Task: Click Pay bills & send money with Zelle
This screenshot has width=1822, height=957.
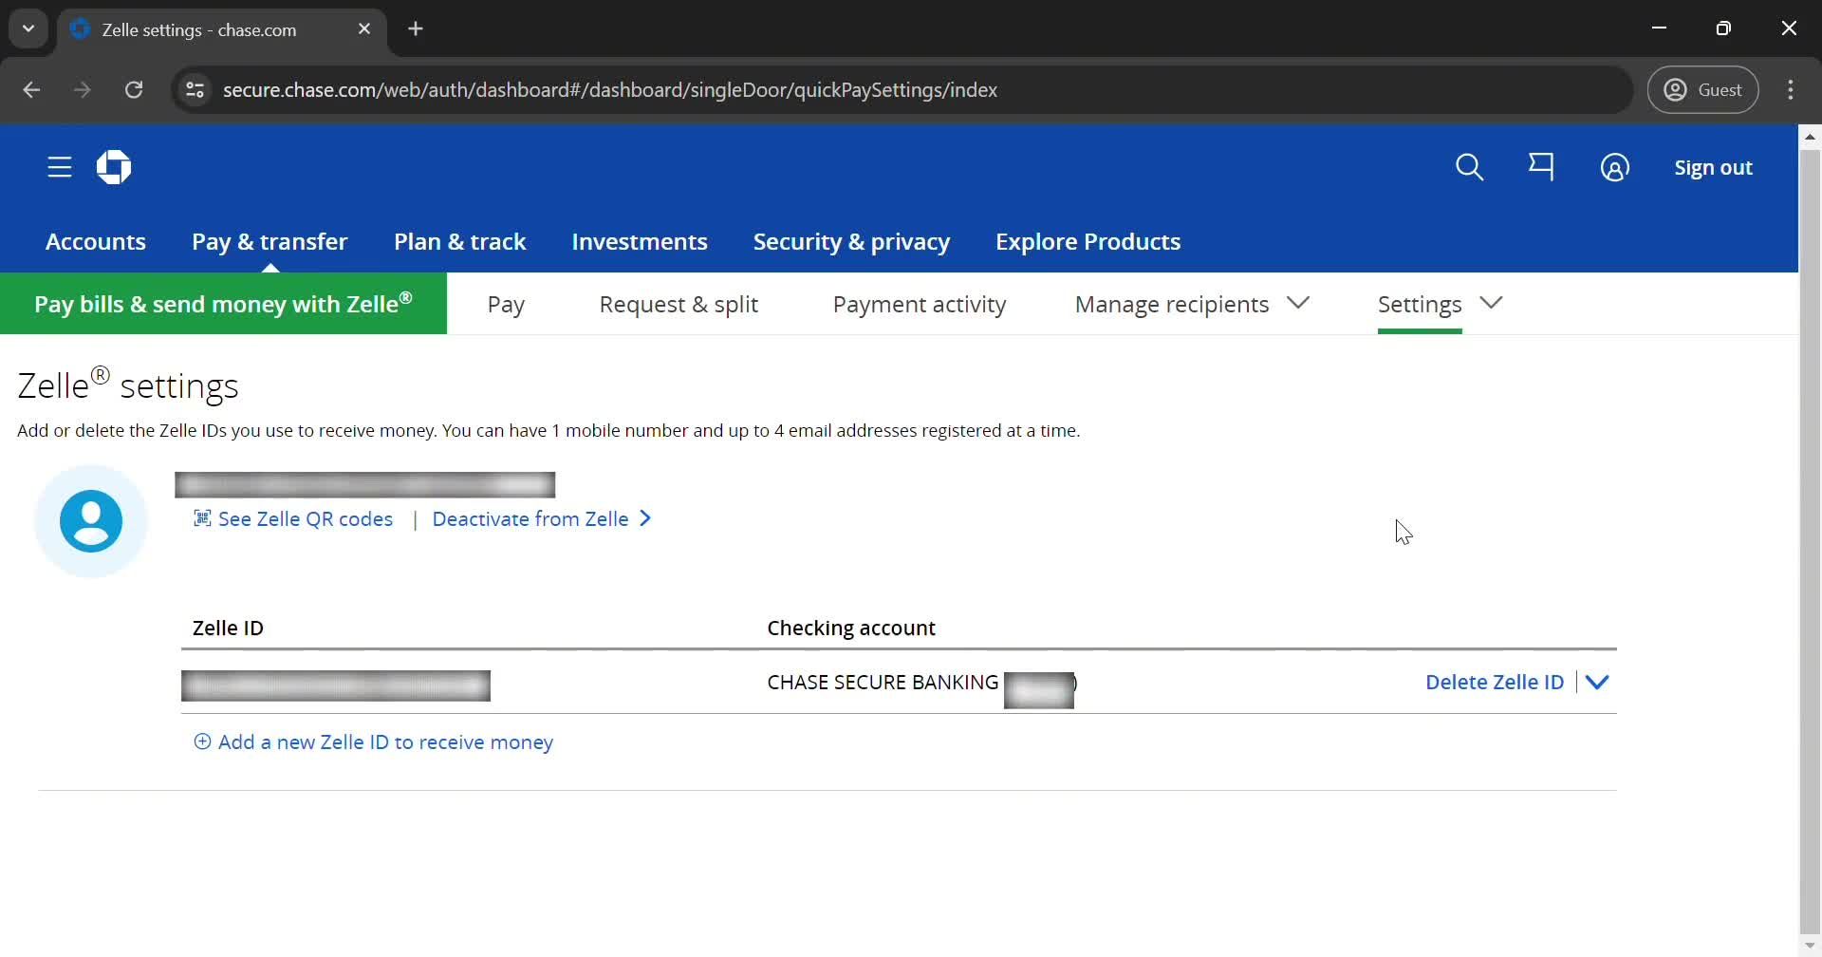Action: (223, 304)
